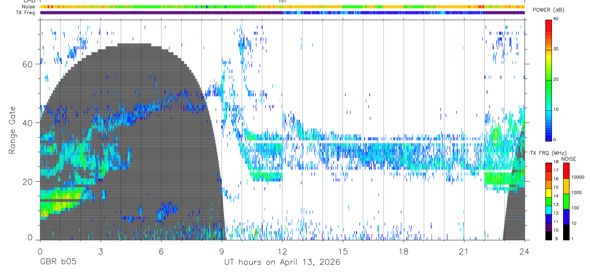
Task: Click the 9 label on the TX FRQ scale
Action: [x=557, y=239]
